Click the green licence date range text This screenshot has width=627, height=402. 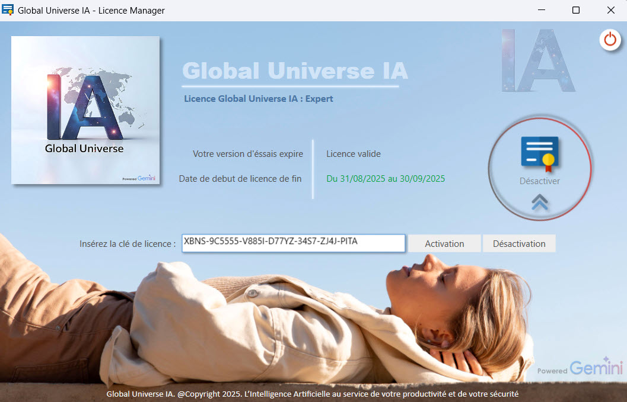click(x=386, y=178)
